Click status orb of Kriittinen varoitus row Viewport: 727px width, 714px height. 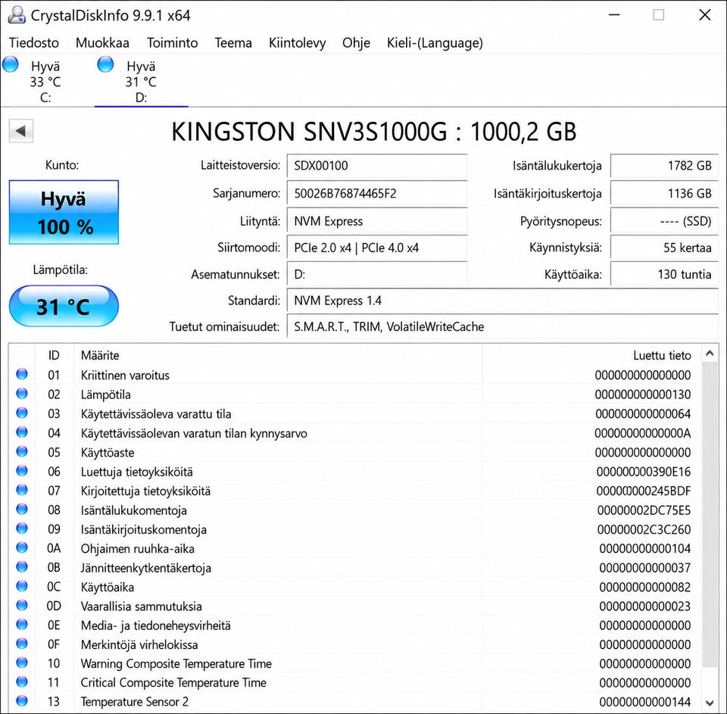(22, 374)
